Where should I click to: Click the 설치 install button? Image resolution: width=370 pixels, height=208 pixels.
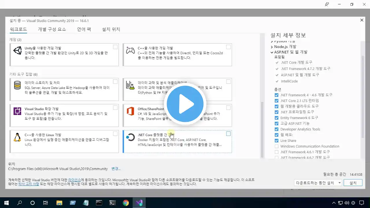pos(353,183)
